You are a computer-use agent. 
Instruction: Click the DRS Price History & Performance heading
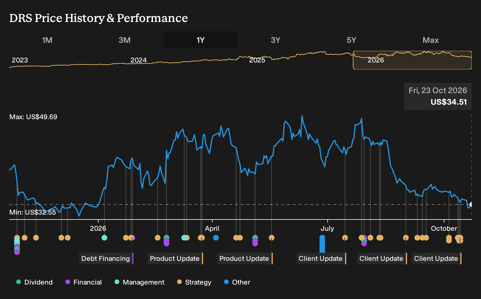click(99, 18)
